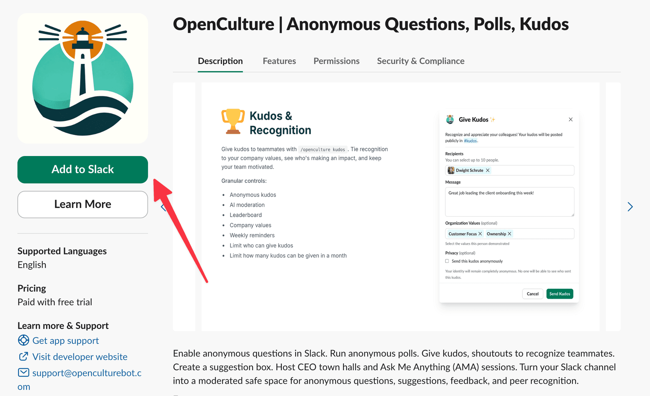Screen dimensions: 650x396
Task: Remove the Customer Focus organization value tag
Action: pos(480,234)
